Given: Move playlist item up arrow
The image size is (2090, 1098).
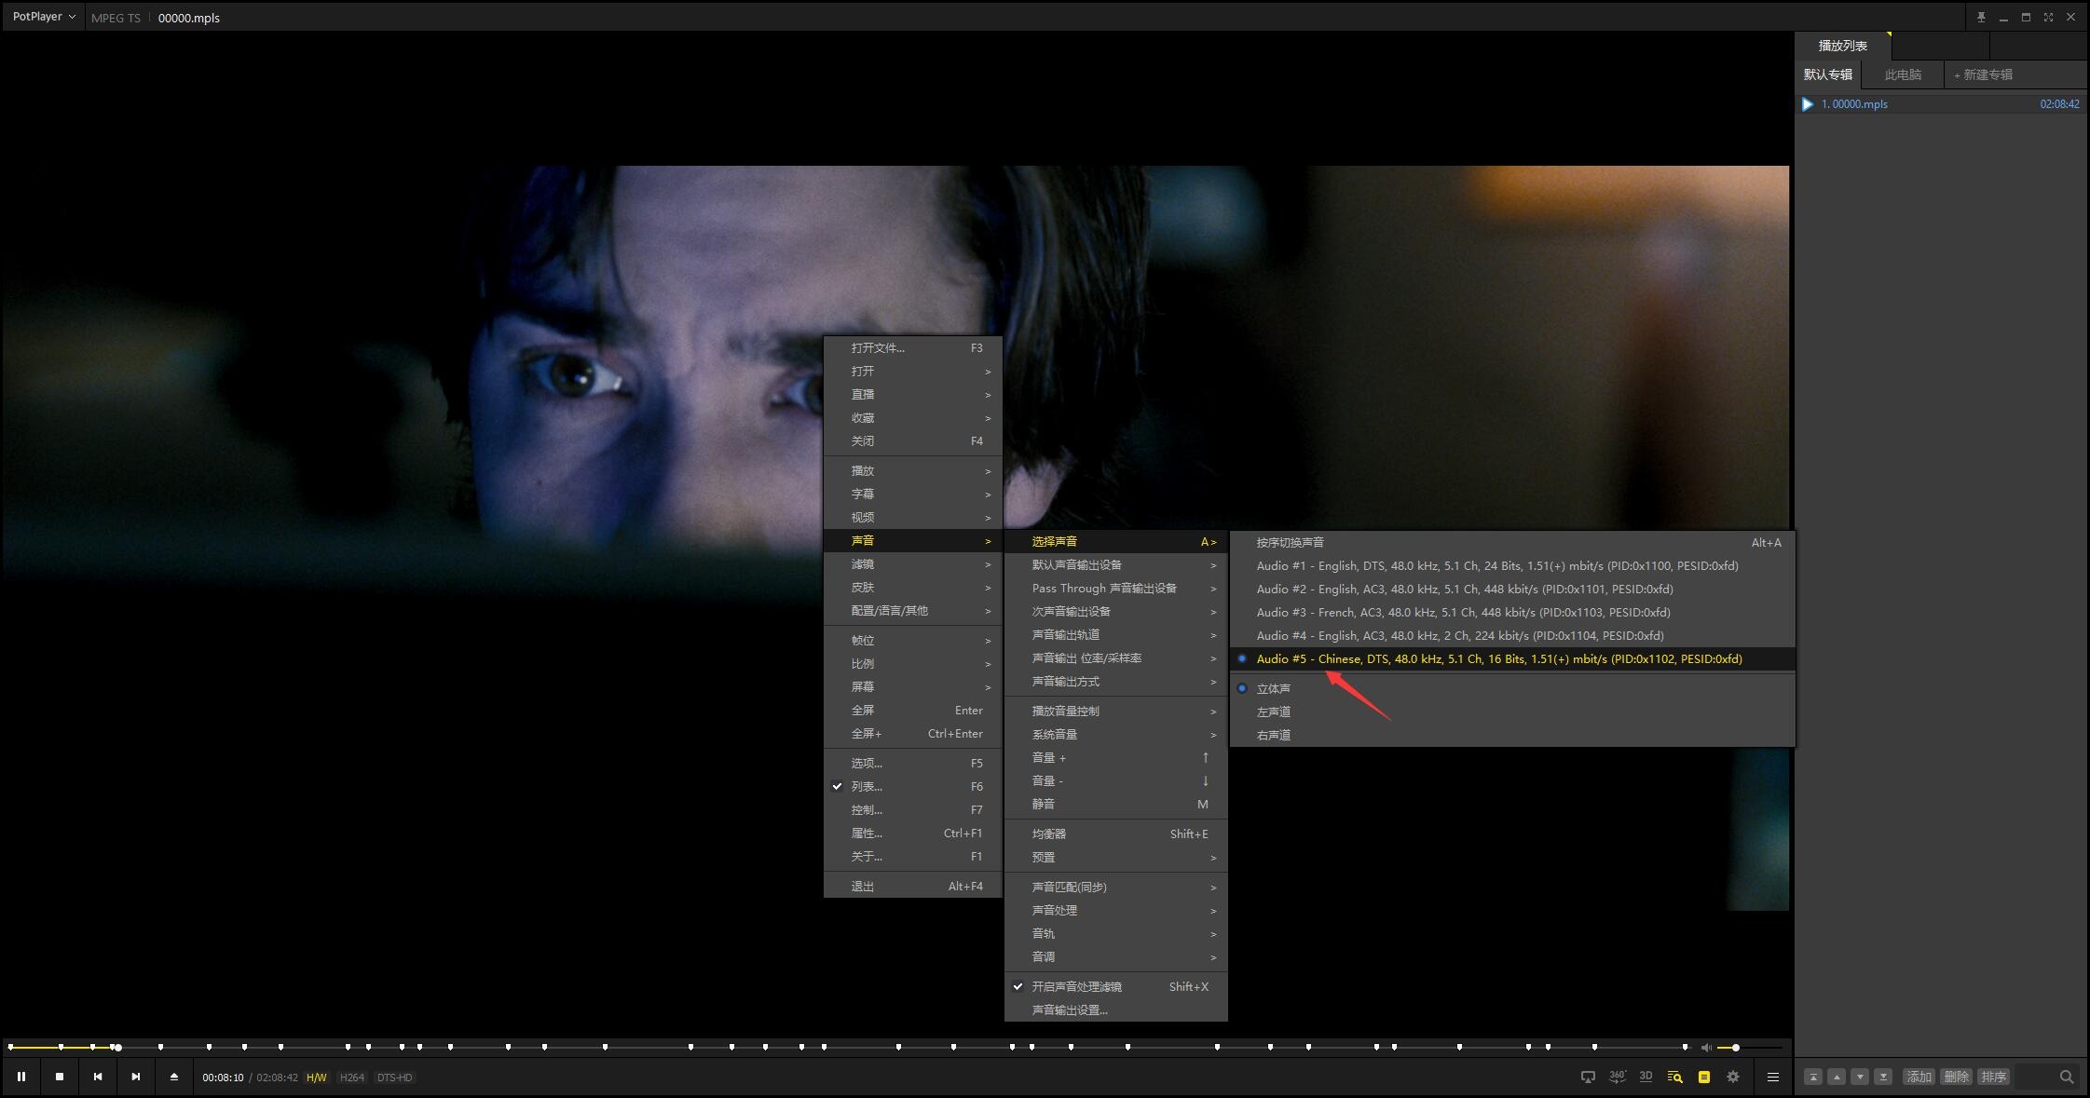Looking at the screenshot, I should [x=1837, y=1077].
